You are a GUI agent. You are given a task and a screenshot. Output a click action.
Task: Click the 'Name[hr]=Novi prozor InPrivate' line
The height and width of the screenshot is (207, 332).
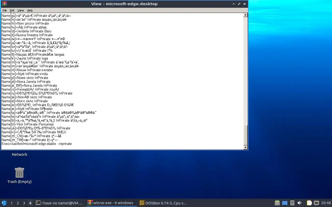coord(25,24)
